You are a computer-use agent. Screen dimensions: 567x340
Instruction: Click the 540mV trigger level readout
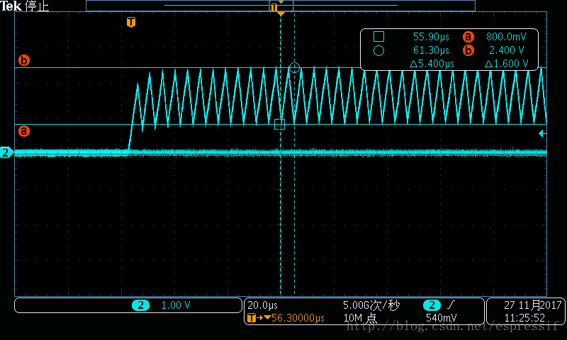click(441, 318)
